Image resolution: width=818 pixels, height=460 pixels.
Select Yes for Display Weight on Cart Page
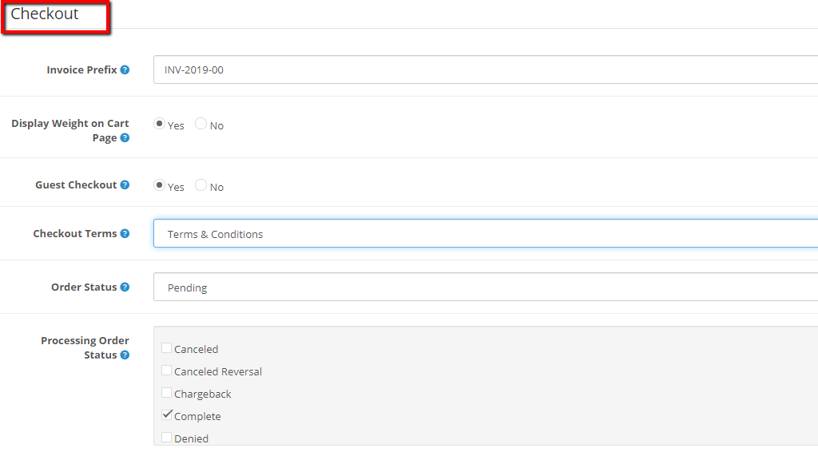point(159,124)
